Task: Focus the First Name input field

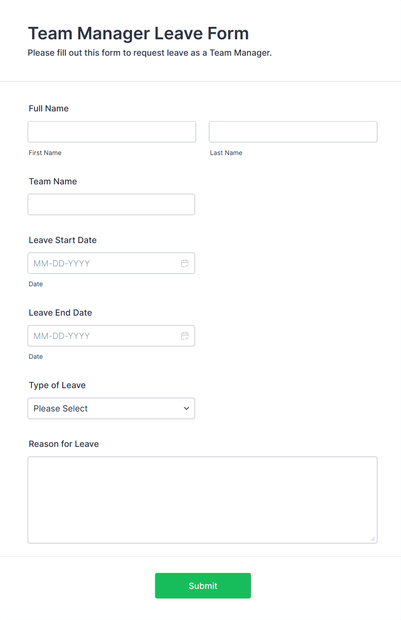Action: pos(112,132)
